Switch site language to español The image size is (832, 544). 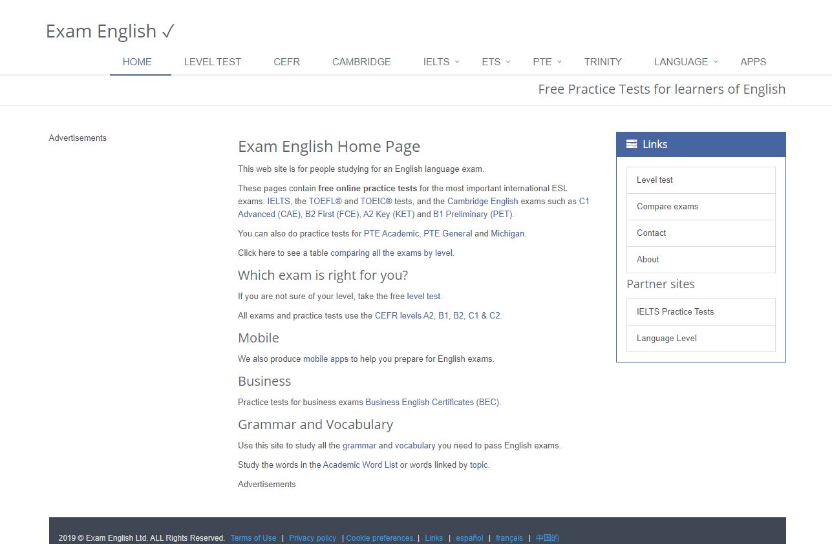[469, 538]
